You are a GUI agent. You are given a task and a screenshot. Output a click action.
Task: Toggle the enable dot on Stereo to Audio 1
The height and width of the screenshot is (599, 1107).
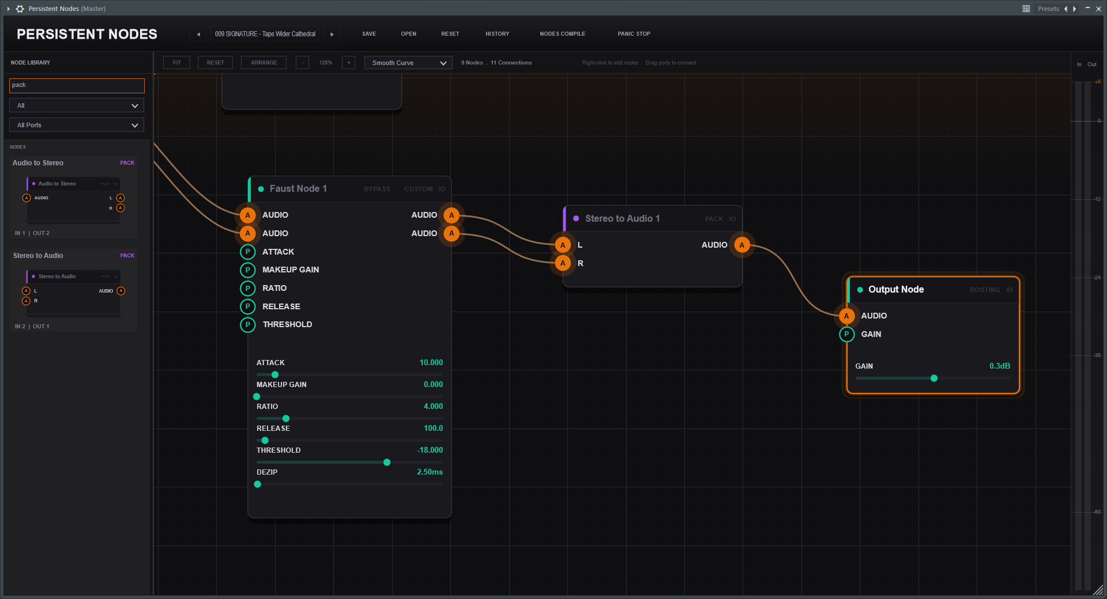click(576, 219)
